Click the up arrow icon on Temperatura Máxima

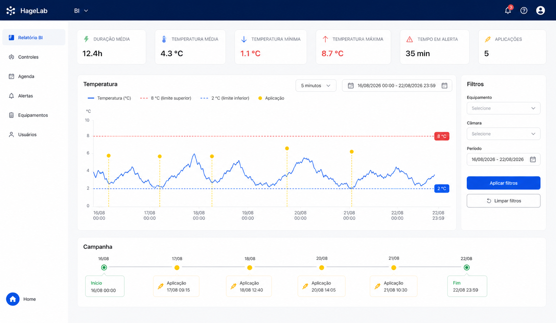coord(325,39)
